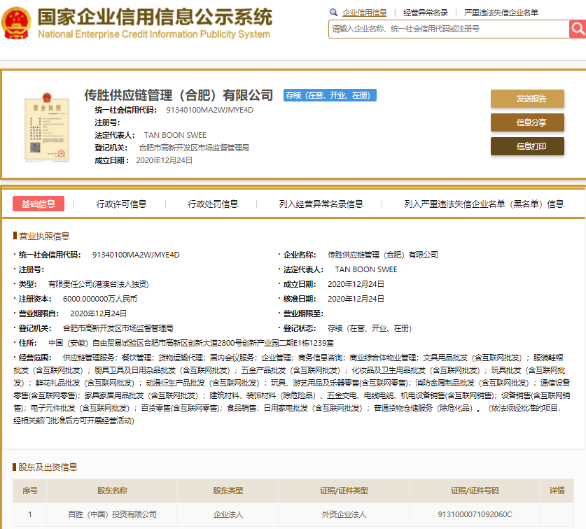This screenshot has width=586, height=529.
Task: Click the 外资企业法人 cell in shareholder table
Action: [x=344, y=514]
